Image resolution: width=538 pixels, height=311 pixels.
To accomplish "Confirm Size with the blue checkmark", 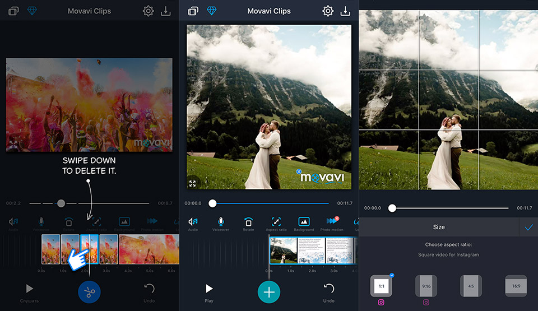I will point(527,227).
